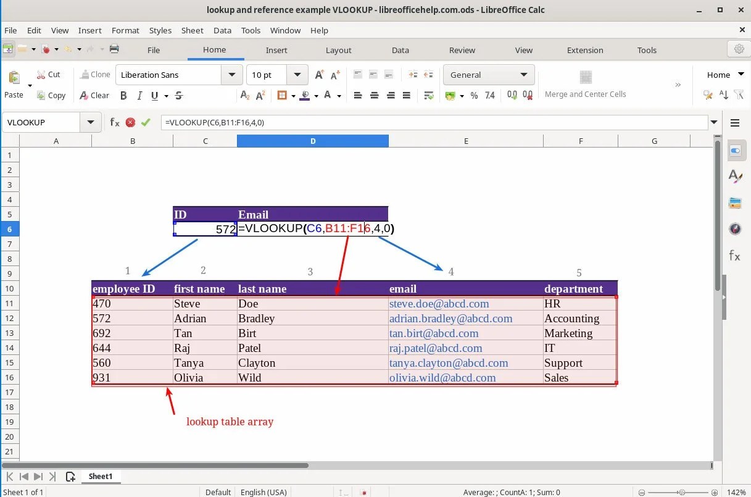This screenshot has height=497, width=751.
Task: Click the Decrease indent icon
Action: tap(428, 75)
